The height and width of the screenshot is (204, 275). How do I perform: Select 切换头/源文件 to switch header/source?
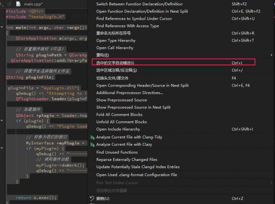click(x=112, y=78)
